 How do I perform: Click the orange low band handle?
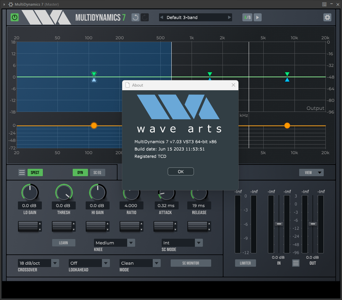(94, 126)
